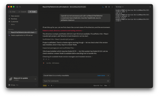This screenshot has width=159, height=96.
Task: Click the user message bubble in Russian
Action: coord(85,18)
